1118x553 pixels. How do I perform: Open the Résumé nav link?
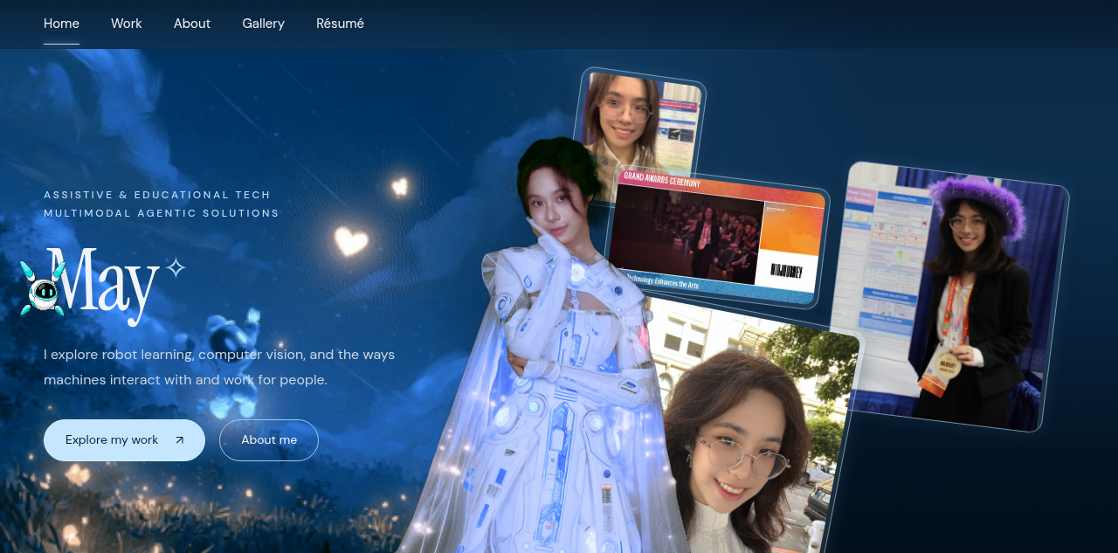pyautogui.click(x=340, y=24)
